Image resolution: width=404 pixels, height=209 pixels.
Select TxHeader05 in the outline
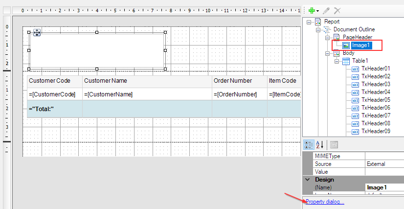376,100
